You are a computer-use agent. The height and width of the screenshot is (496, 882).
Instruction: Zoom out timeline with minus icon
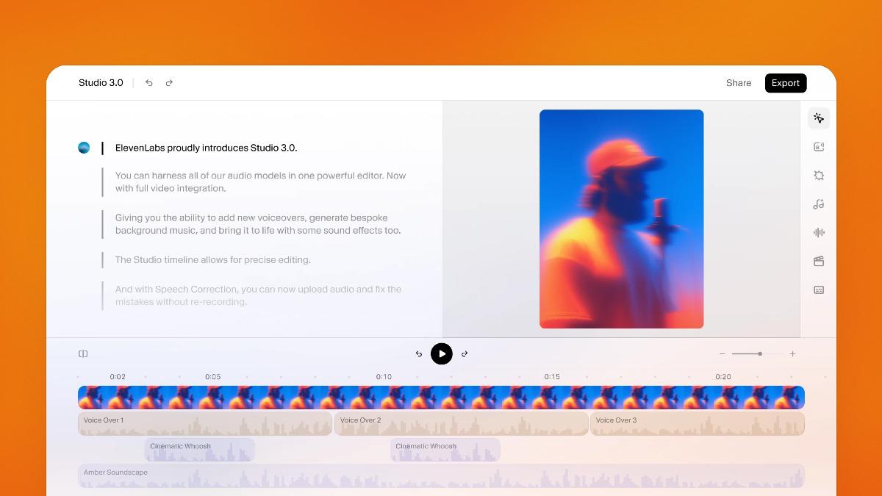723,354
